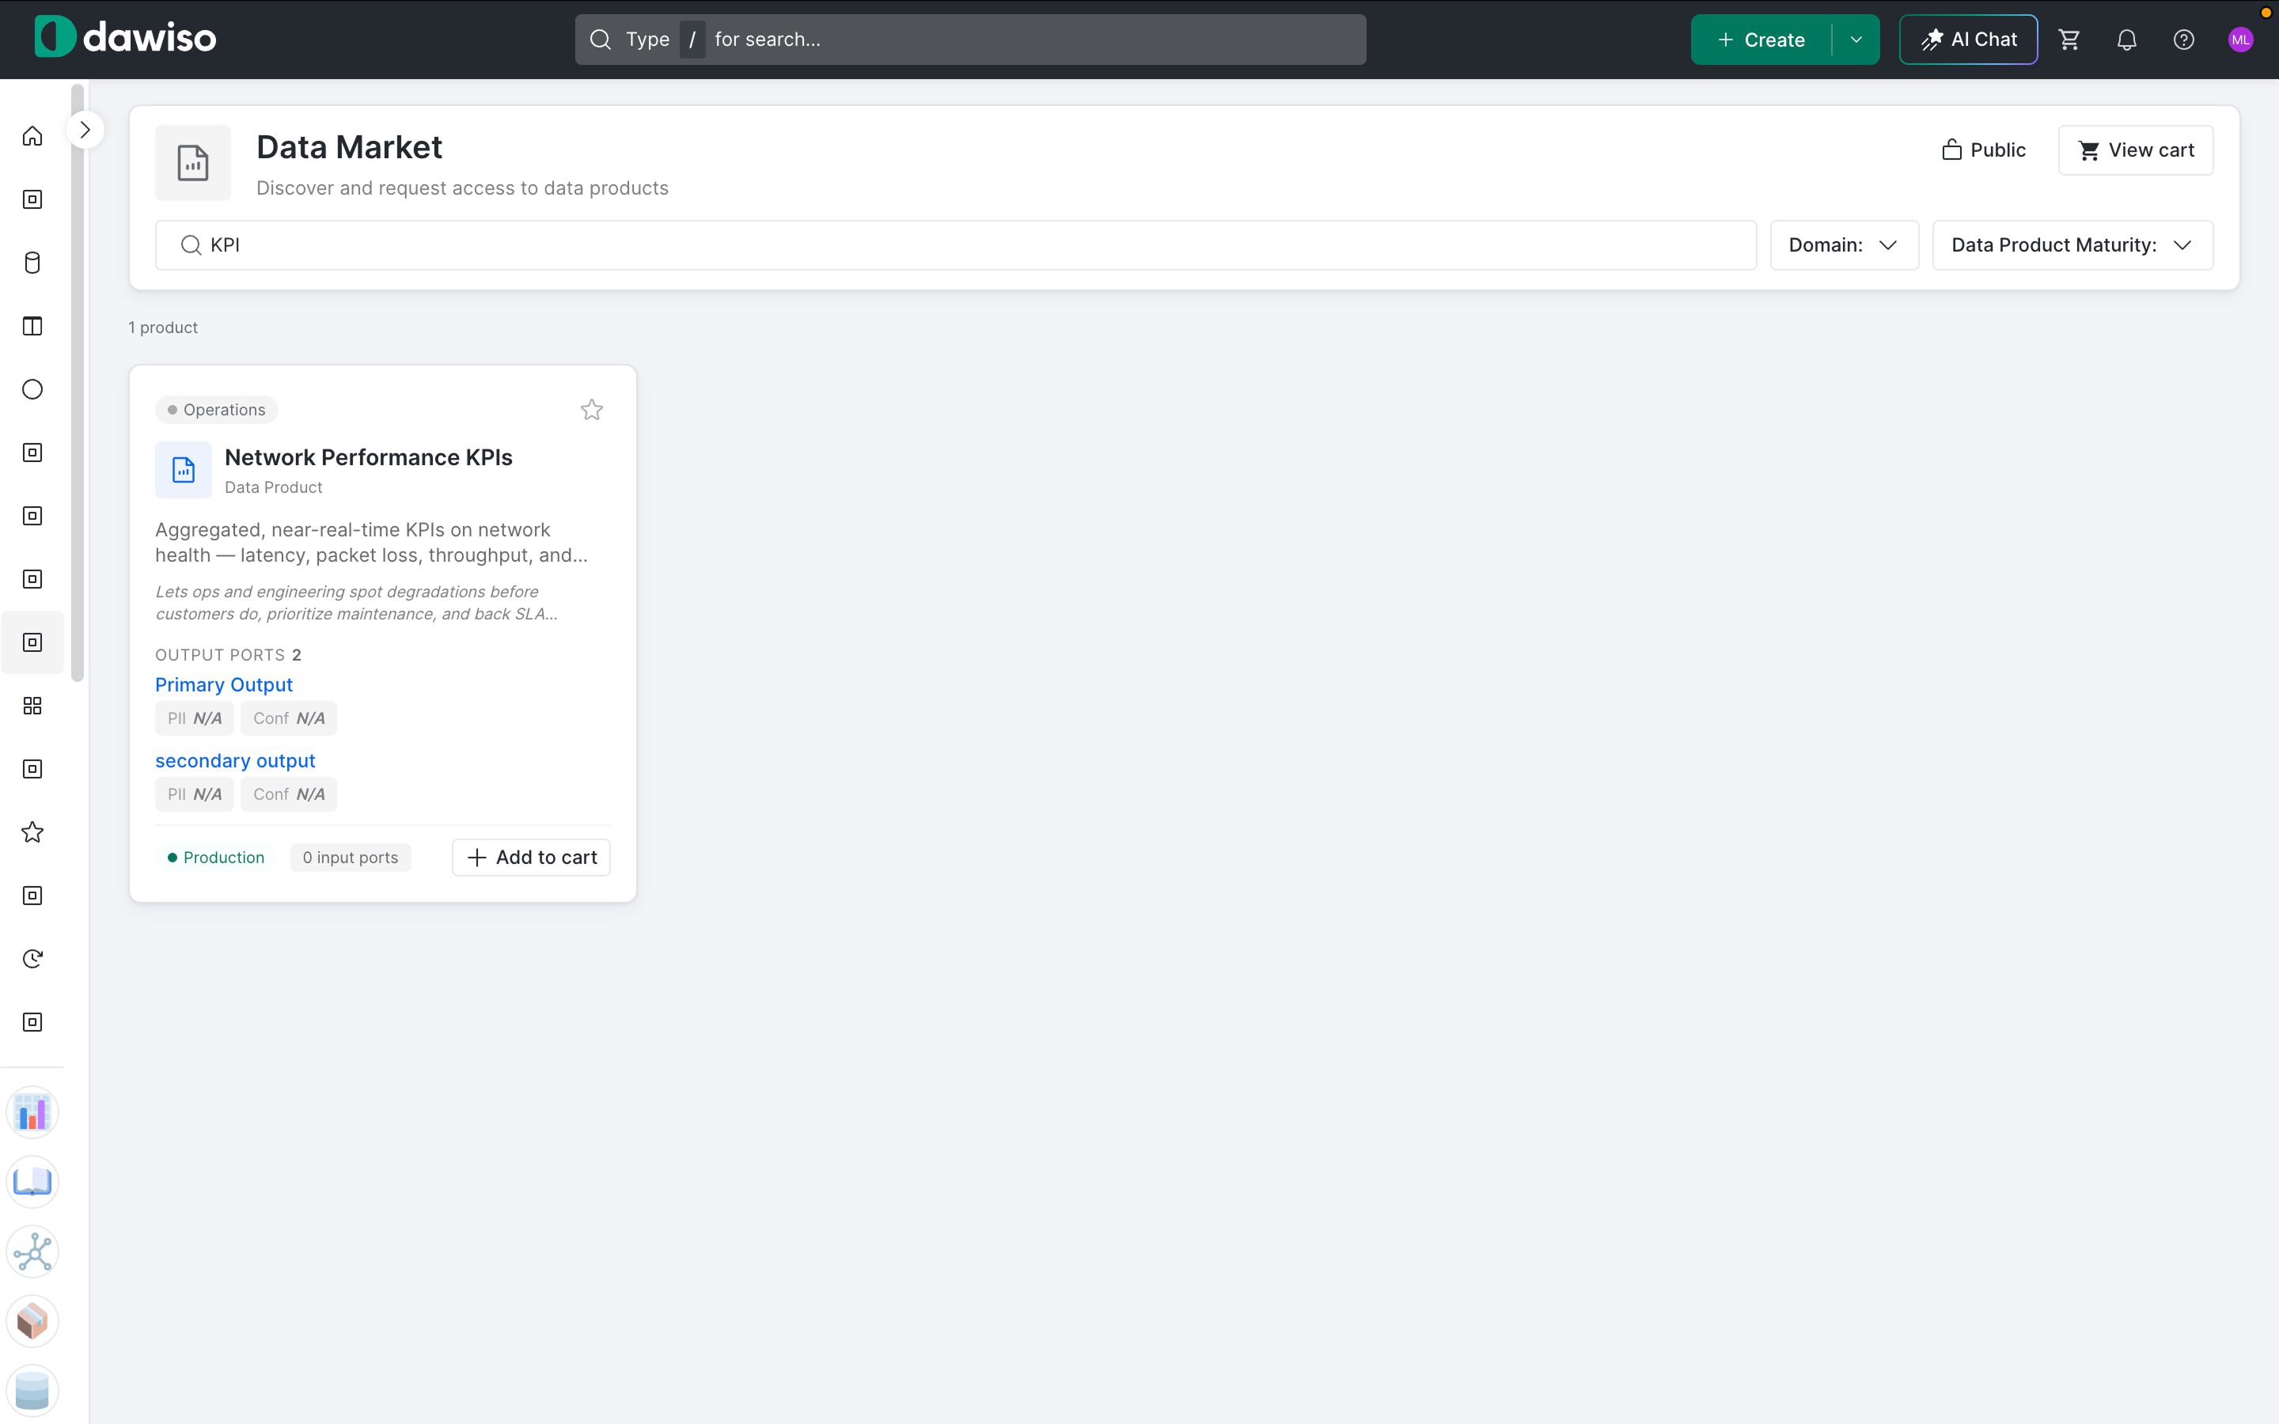Click the 1 product count text
The height and width of the screenshot is (1424, 2279).
tap(163, 328)
